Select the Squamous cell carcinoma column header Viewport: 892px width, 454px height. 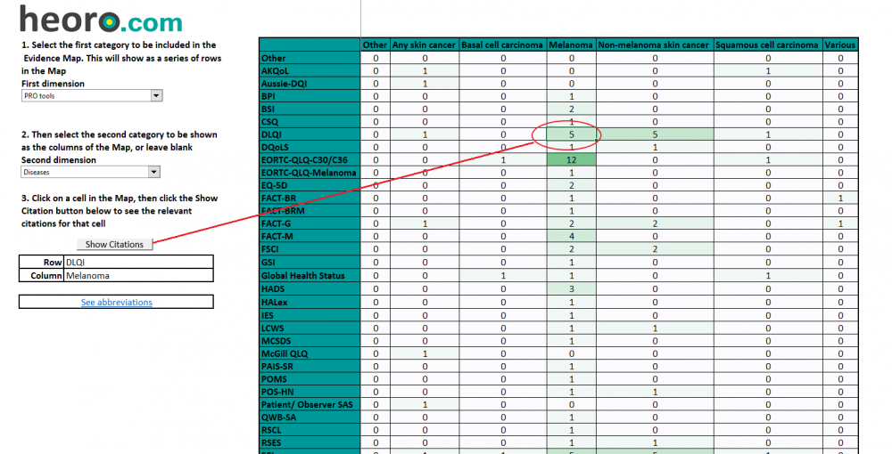point(767,45)
